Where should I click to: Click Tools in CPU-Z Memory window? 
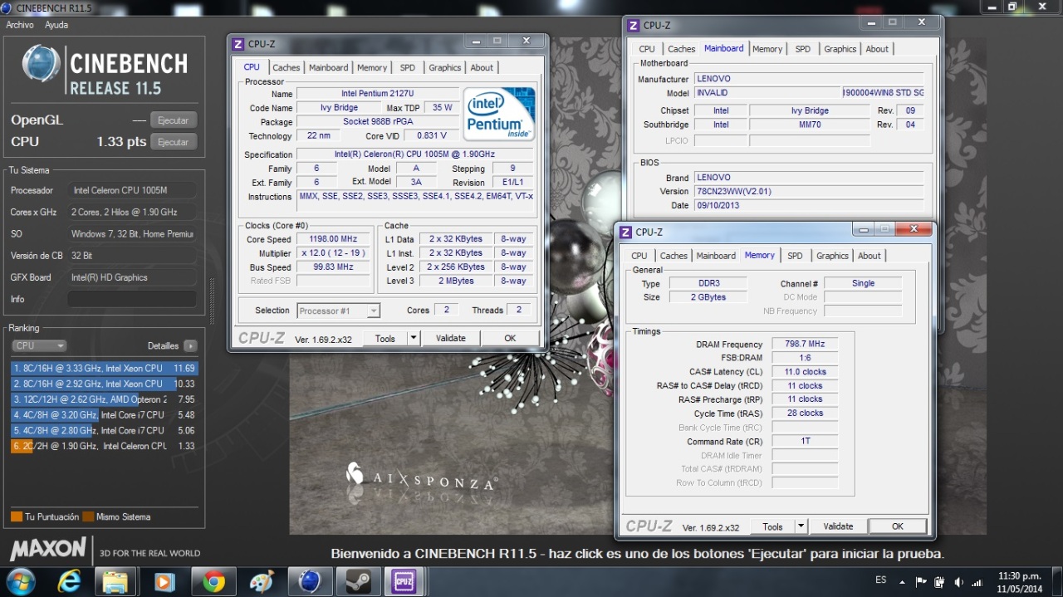pyautogui.click(x=772, y=526)
